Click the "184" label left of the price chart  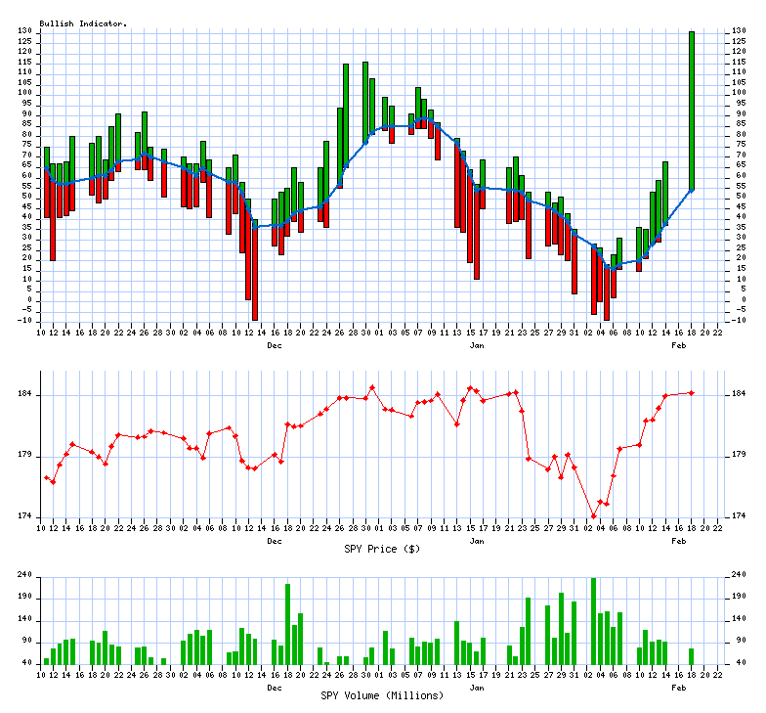tap(26, 394)
